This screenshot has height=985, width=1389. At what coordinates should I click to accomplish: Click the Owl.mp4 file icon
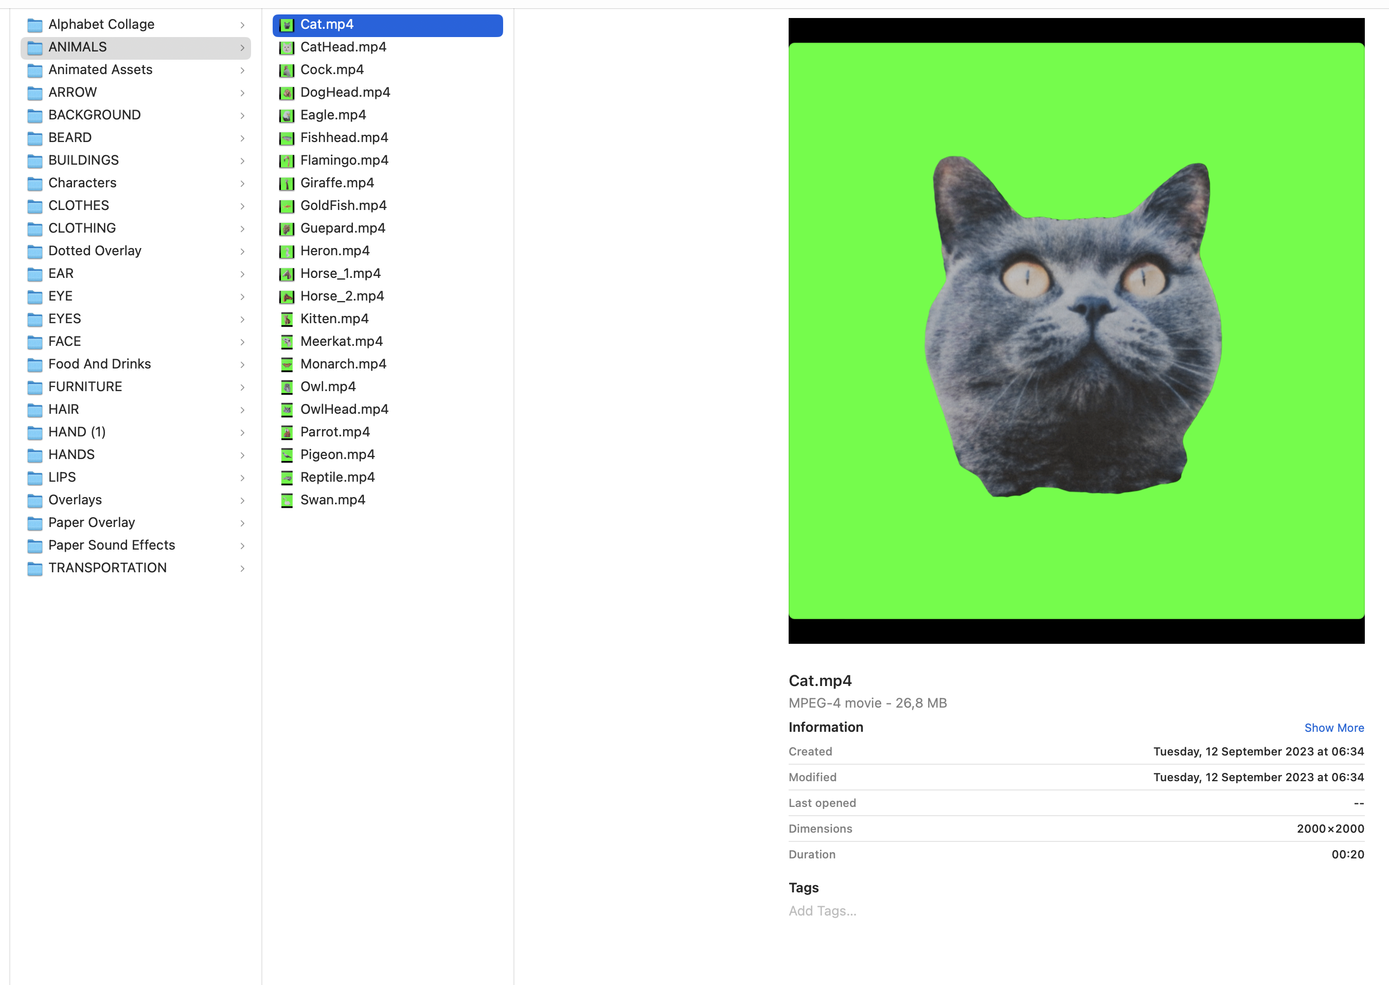click(287, 387)
